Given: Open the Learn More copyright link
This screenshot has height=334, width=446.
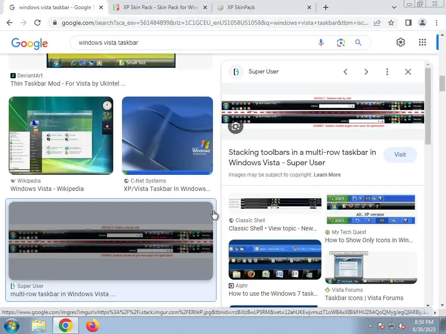Looking at the screenshot, I should tap(327, 175).
